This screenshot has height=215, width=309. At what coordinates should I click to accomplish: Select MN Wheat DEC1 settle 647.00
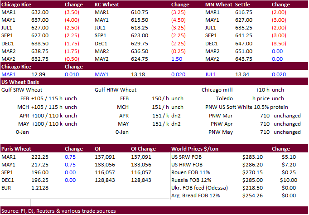tap(244, 43)
